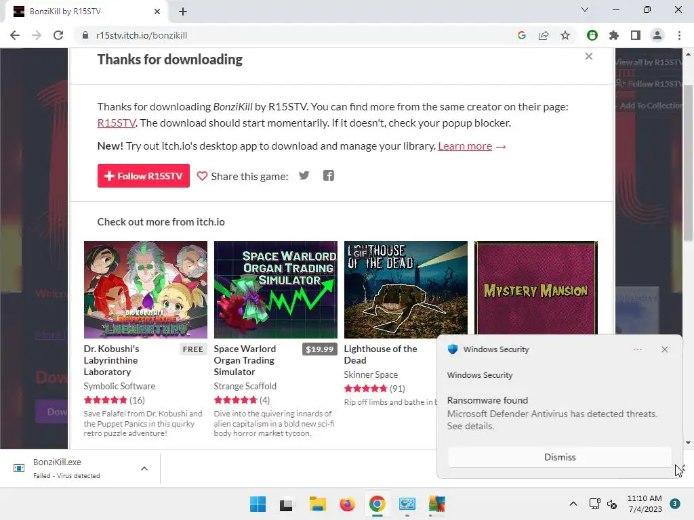The height and width of the screenshot is (520, 694).
Task: Click the Ransomware found notification text
Action: click(487, 400)
